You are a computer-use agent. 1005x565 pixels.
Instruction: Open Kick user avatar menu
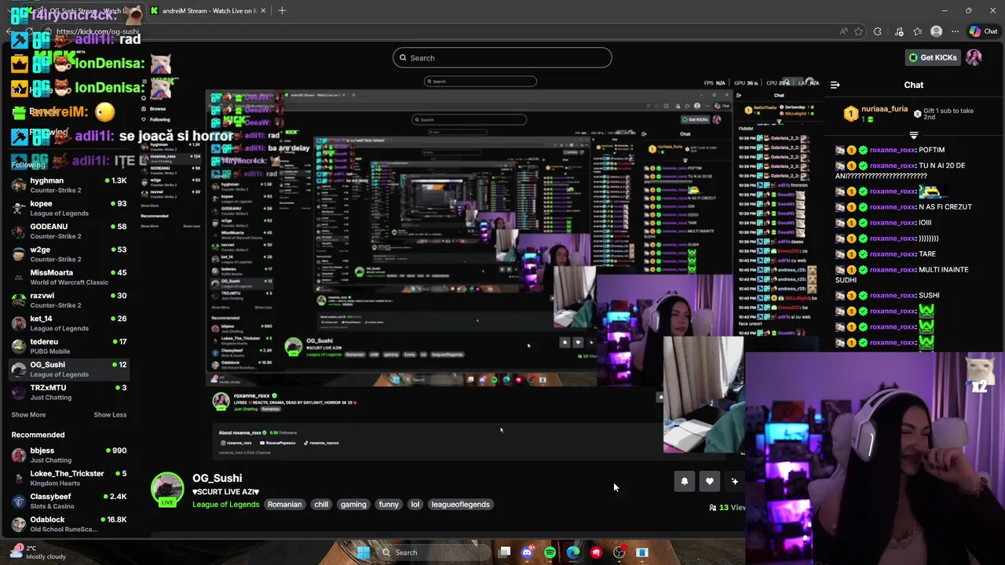tap(974, 57)
